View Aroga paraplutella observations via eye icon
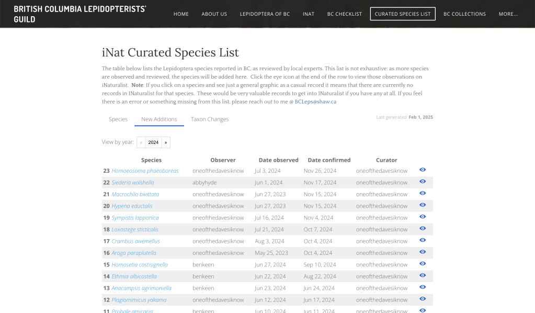The width and height of the screenshot is (535, 313). (423, 252)
